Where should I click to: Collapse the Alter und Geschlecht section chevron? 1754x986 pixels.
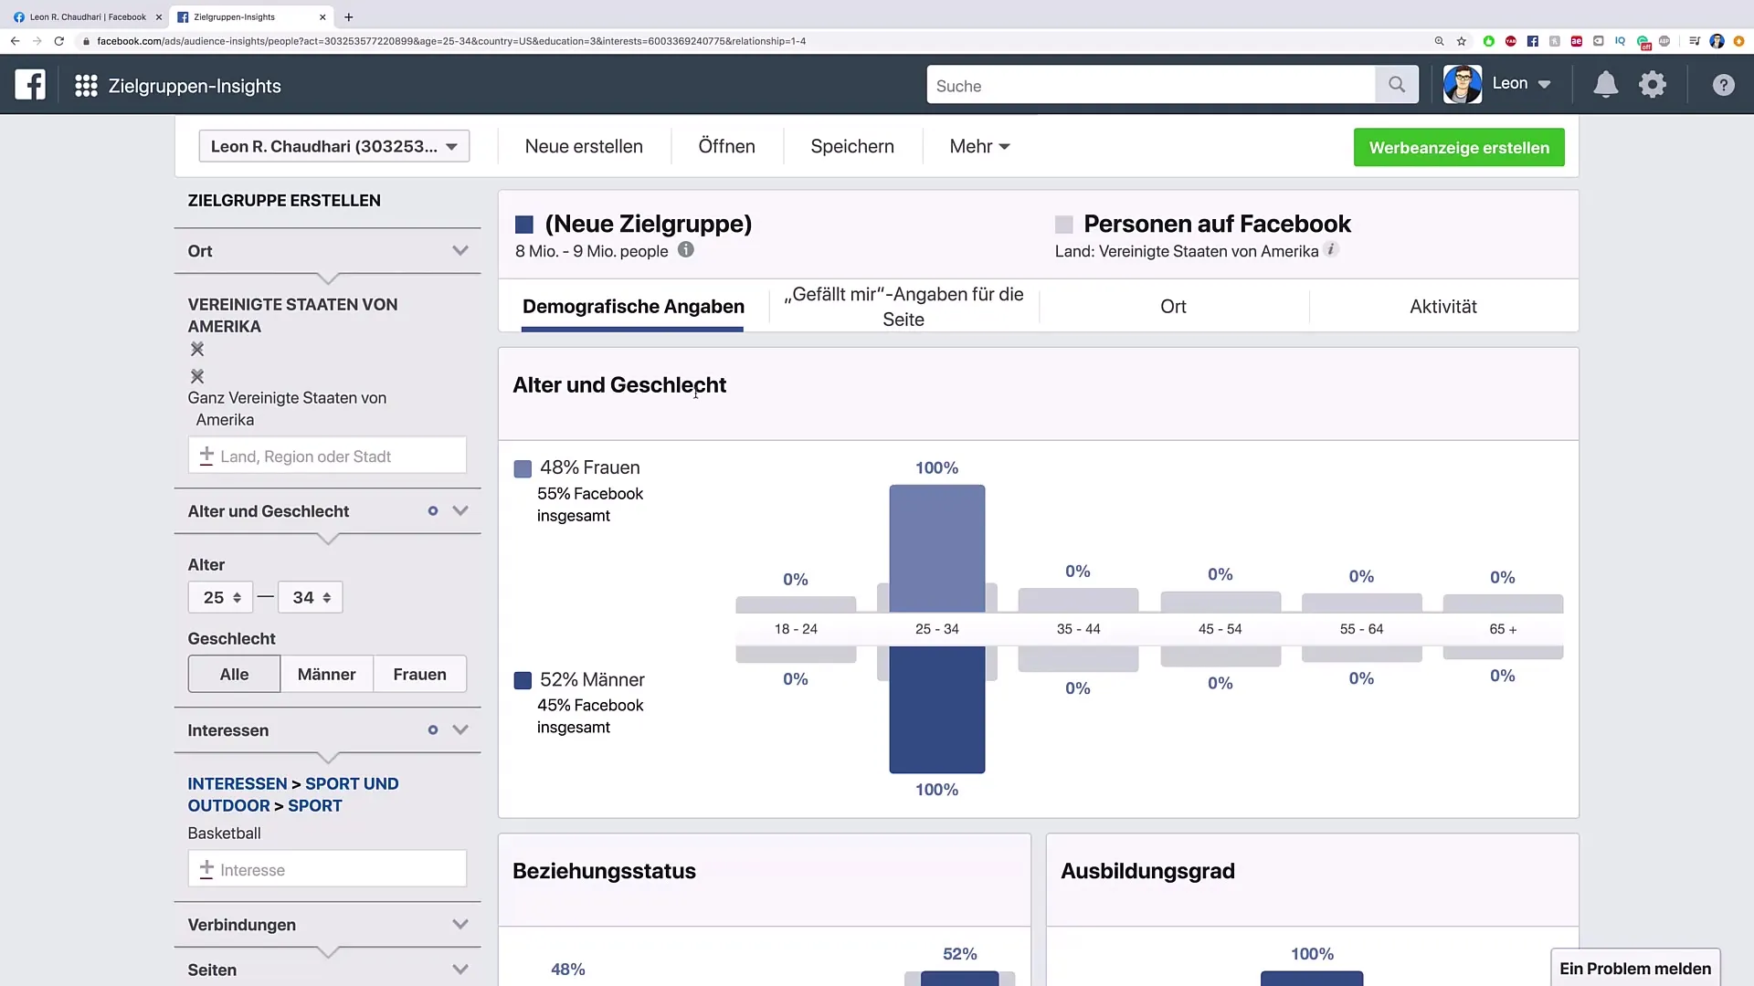460,510
